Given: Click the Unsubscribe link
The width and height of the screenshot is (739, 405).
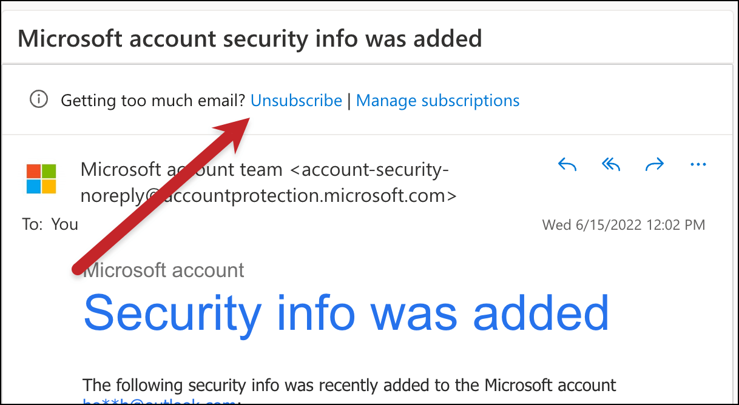Looking at the screenshot, I should pyautogui.click(x=296, y=101).
